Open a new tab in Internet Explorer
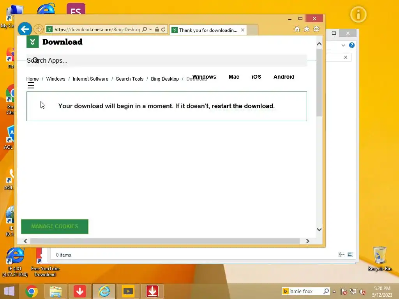 click(x=252, y=30)
